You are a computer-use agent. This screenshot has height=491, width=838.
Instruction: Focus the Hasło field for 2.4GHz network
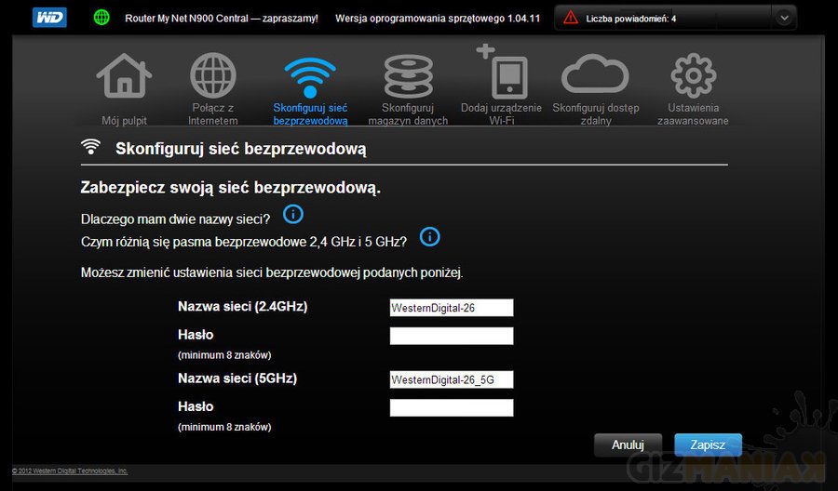(452, 336)
